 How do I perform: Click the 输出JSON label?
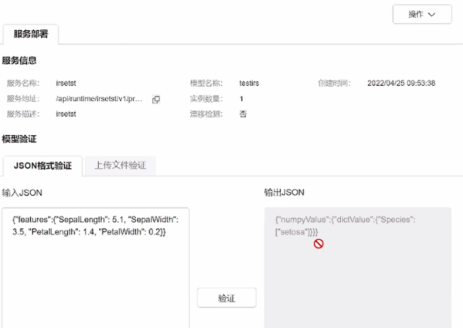(x=284, y=193)
